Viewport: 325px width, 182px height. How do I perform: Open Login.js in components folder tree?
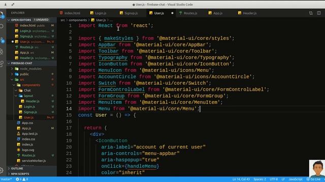[x=29, y=107]
